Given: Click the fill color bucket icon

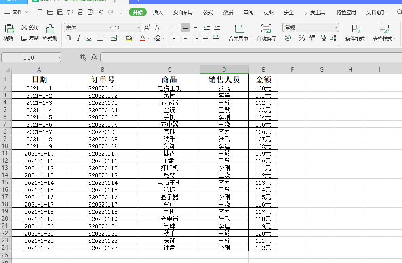Looking at the screenshot, I should tap(129, 38).
